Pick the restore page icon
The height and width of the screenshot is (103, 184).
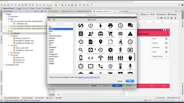click(91, 42)
